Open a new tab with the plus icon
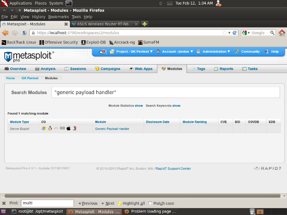The width and height of the screenshot is (287, 215). [144, 24]
